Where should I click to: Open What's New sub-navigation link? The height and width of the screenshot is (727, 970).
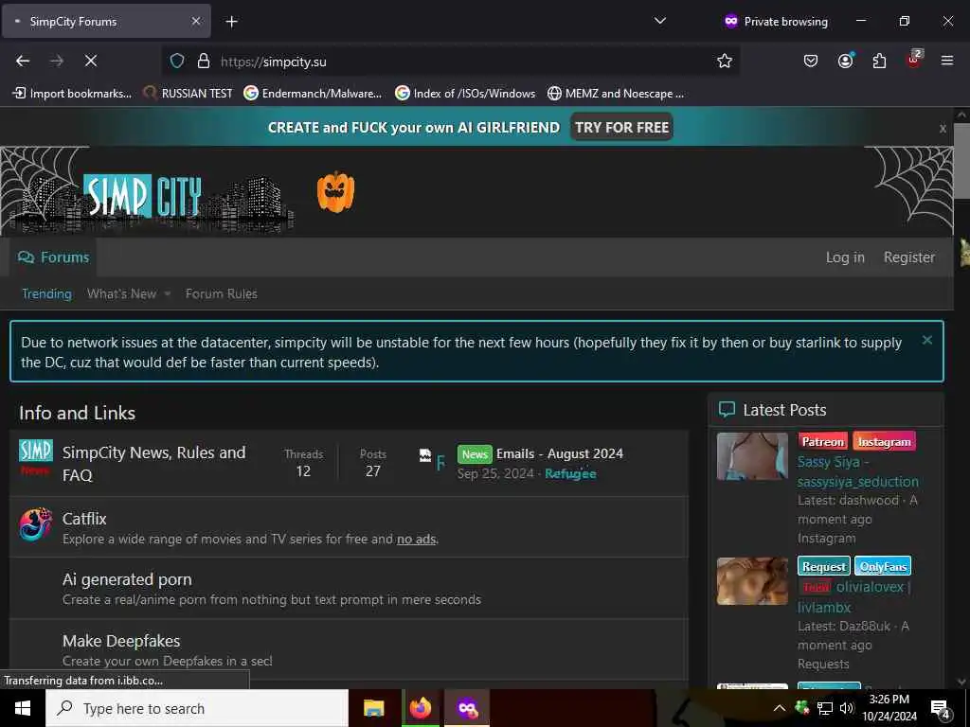(122, 293)
